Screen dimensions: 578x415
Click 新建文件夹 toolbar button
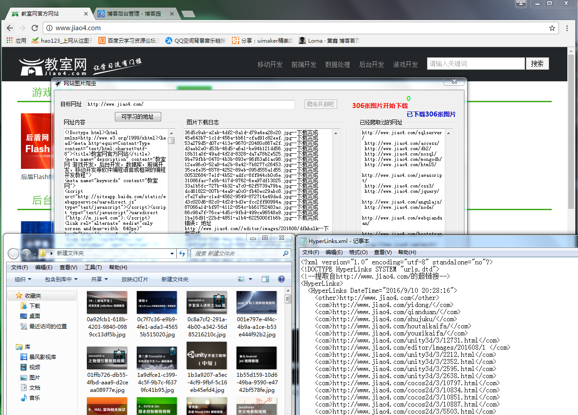pyautogui.click(x=175, y=279)
